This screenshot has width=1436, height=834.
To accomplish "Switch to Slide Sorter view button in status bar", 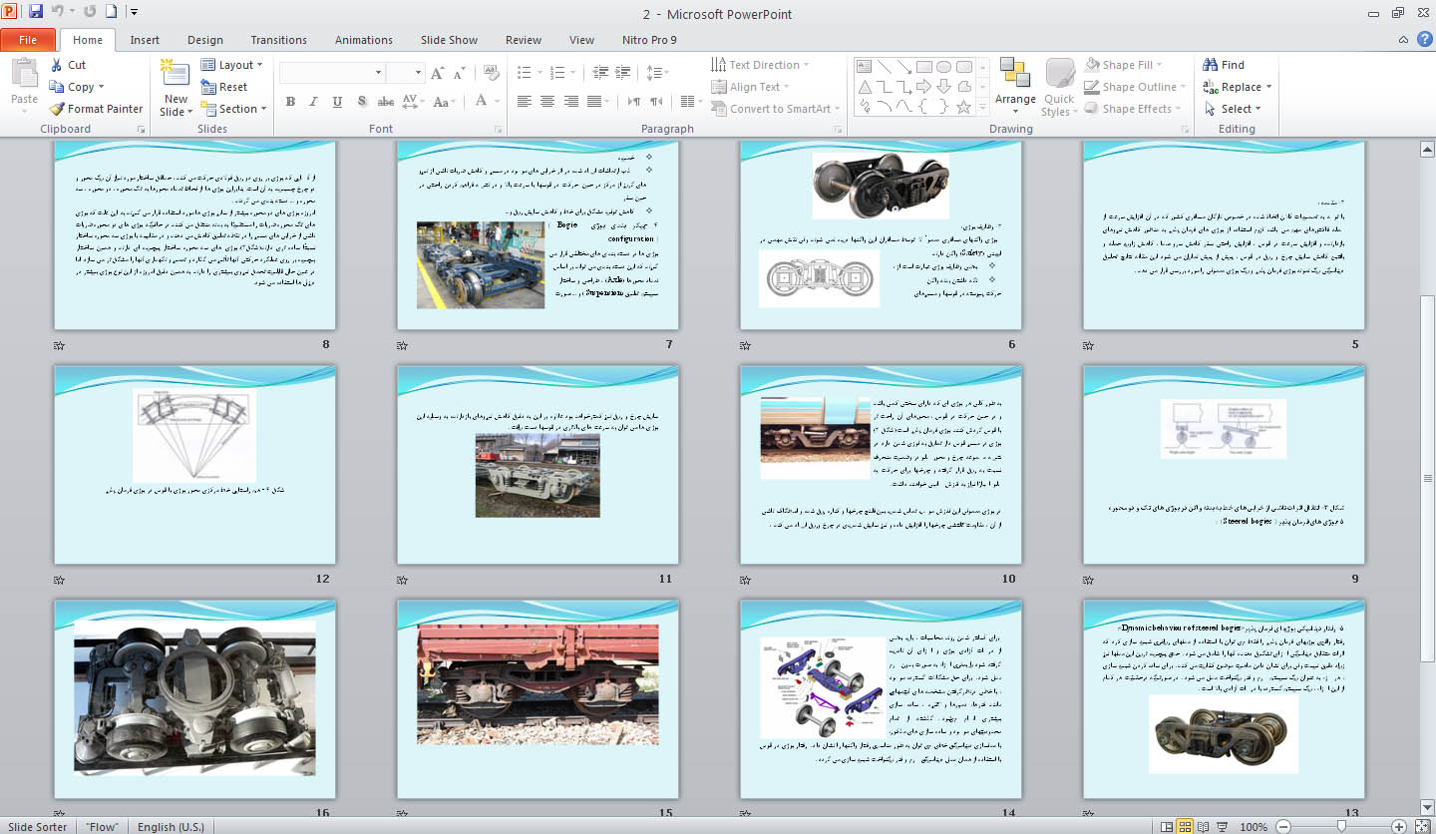I will (x=1185, y=827).
